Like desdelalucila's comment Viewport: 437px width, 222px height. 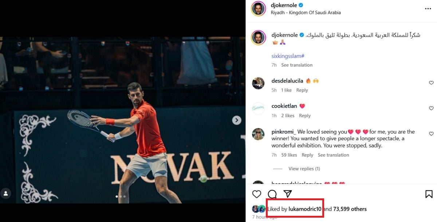click(x=431, y=83)
